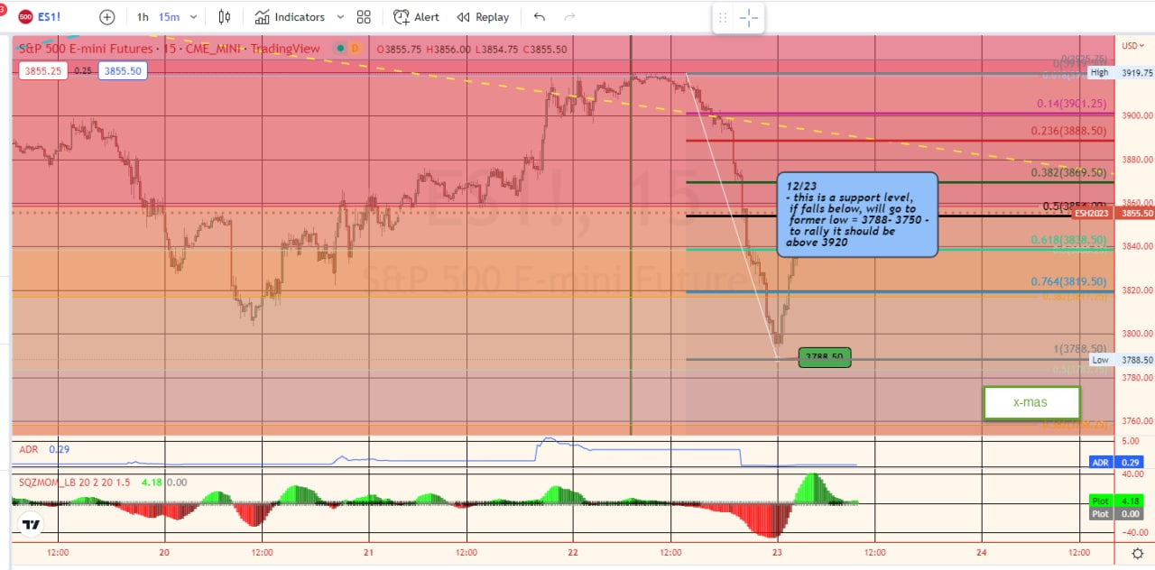Click the 3855.25 sell price button

(x=42, y=70)
